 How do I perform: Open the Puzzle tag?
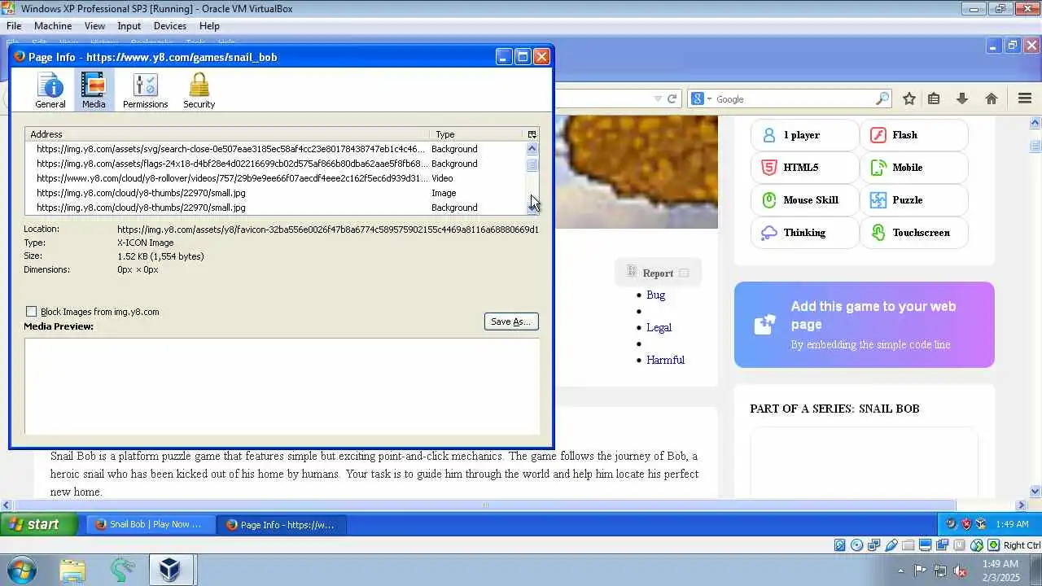tap(913, 200)
